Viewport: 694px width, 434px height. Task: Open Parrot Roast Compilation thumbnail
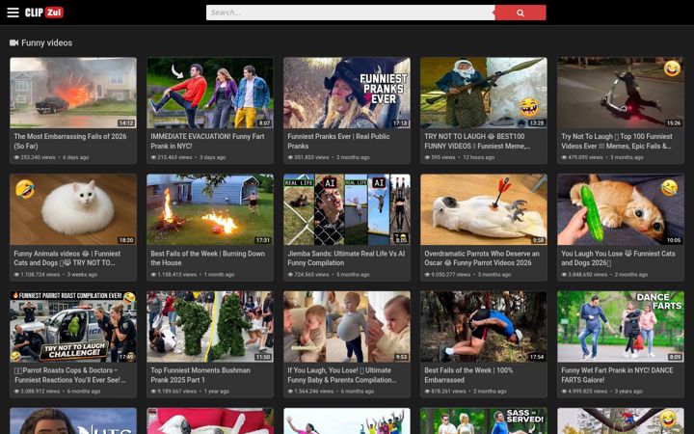pyautogui.click(x=73, y=326)
